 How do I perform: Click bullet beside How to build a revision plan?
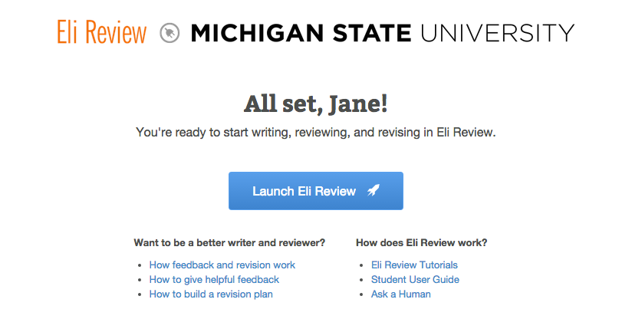click(140, 294)
